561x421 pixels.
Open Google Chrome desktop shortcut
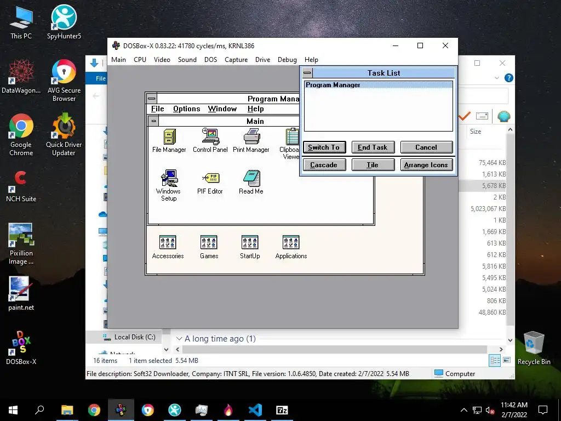[21, 135]
